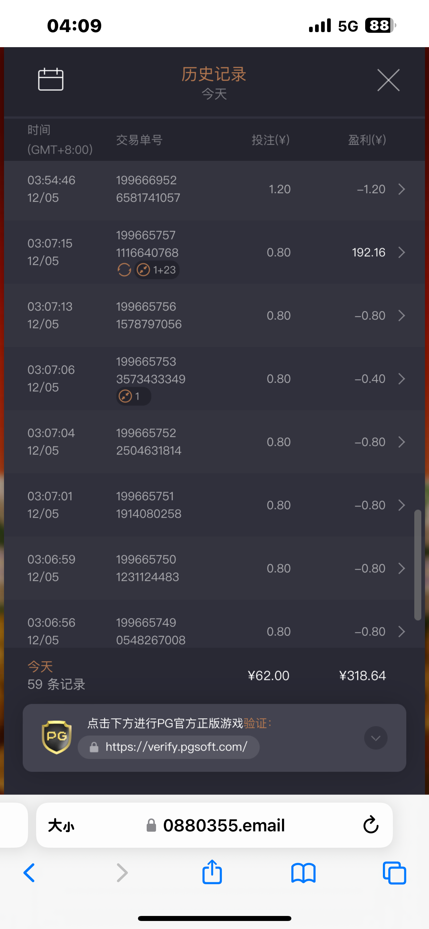Open the 大小 page settings menu
This screenshot has height=929, width=429.
tap(61, 825)
